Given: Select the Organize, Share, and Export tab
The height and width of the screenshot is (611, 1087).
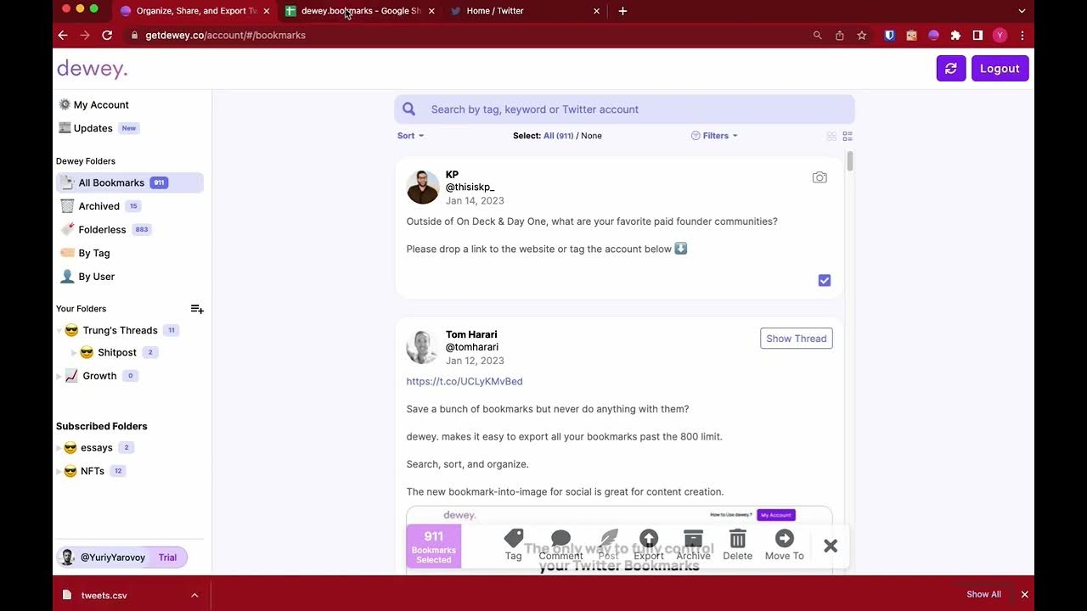Looking at the screenshot, I should pos(195,11).
